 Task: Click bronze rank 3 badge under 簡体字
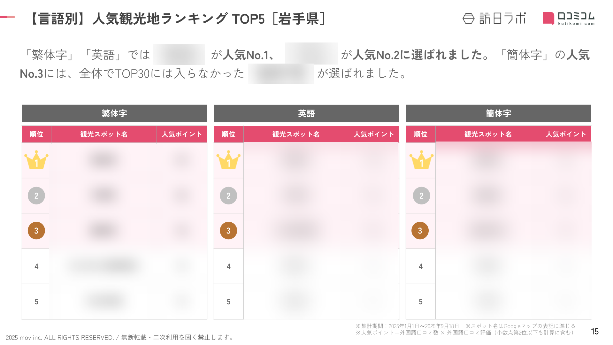(x=420, y=231)
